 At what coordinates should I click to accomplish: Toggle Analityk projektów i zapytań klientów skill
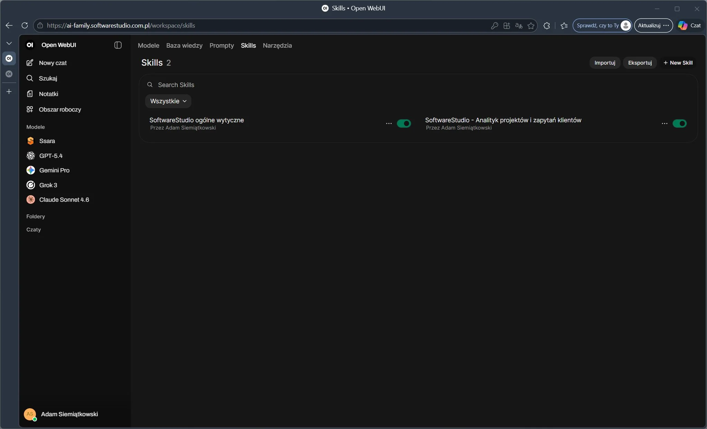coord(679,124)
